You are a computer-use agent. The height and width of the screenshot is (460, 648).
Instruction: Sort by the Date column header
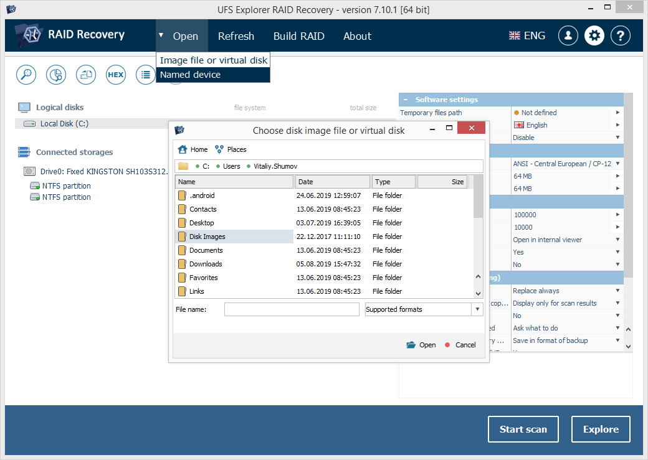pyautogui.click(x=332, y=182)
